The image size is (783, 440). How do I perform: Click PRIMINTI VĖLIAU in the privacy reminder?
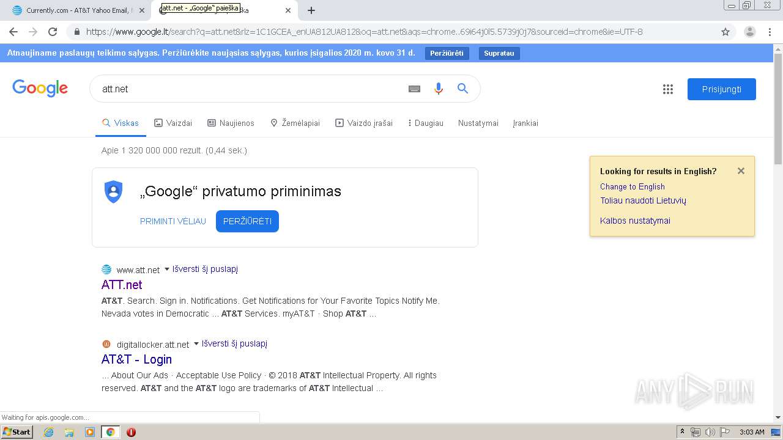click(173, 221)
